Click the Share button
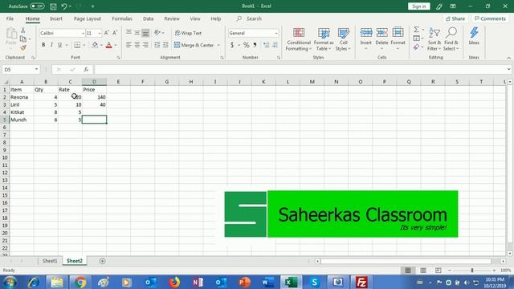514x289 pixels. click(x=455, y=18)
